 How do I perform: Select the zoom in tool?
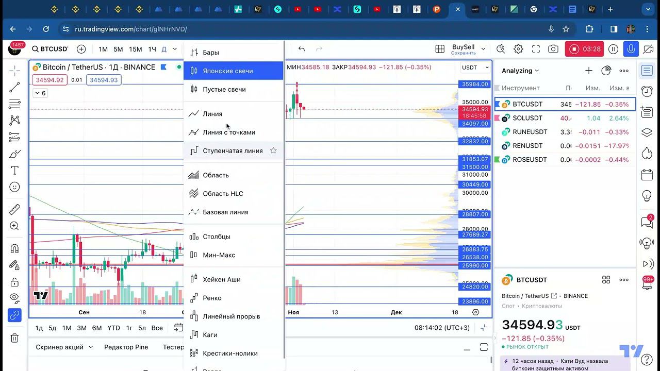pos(14,226)
